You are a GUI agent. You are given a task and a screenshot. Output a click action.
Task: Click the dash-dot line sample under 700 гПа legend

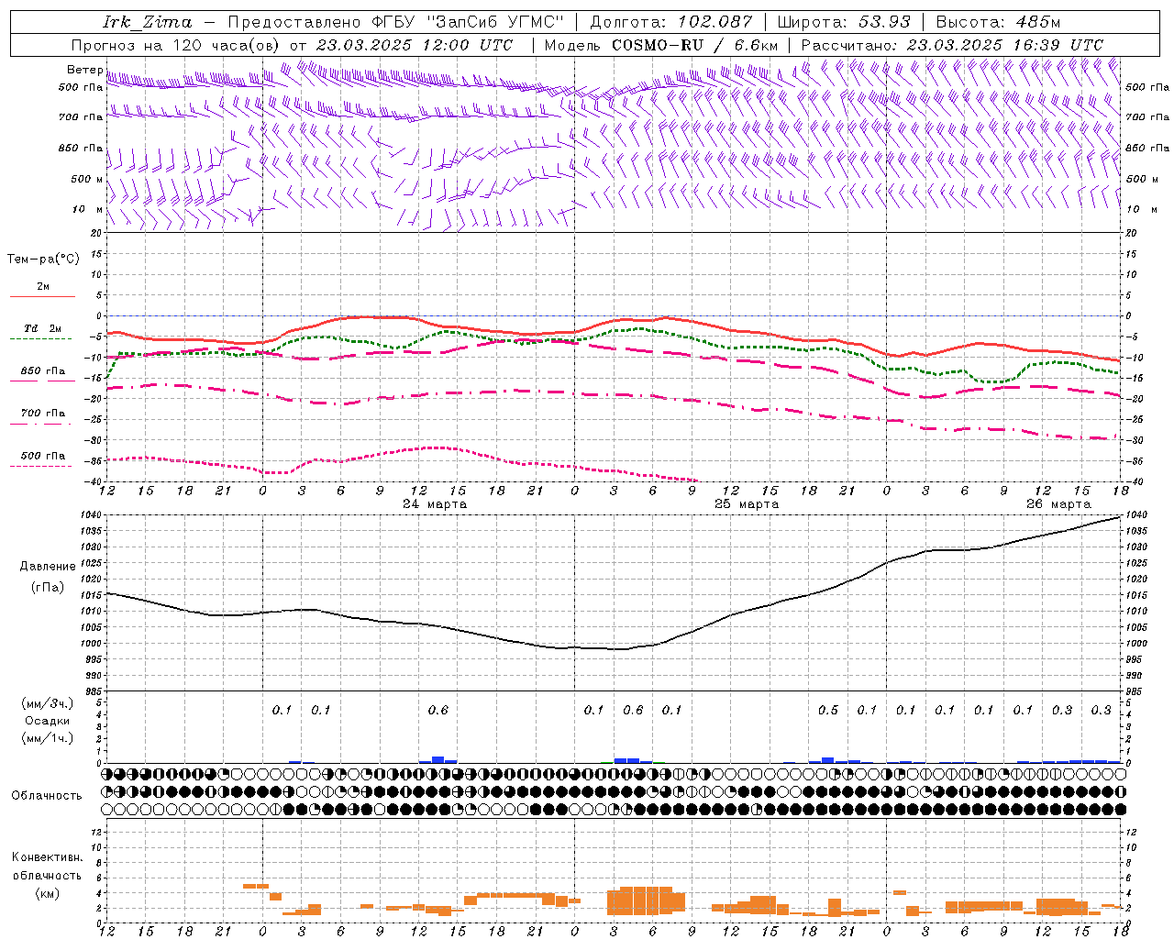coord(40,424)
